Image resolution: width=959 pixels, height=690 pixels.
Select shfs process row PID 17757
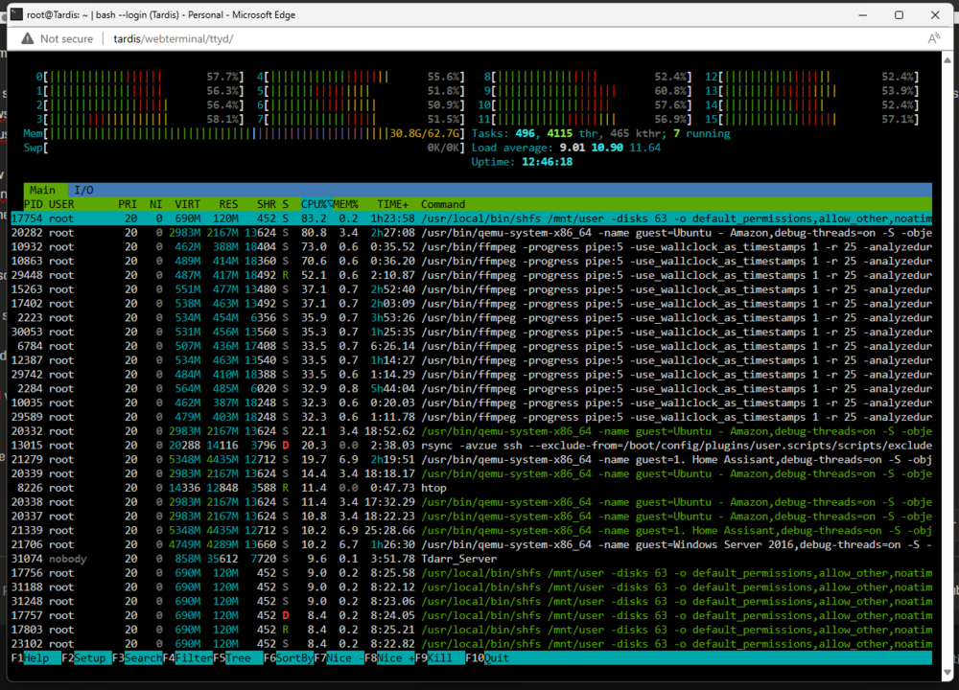472,616
